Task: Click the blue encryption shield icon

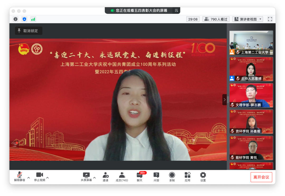Action: coord(24,19)
